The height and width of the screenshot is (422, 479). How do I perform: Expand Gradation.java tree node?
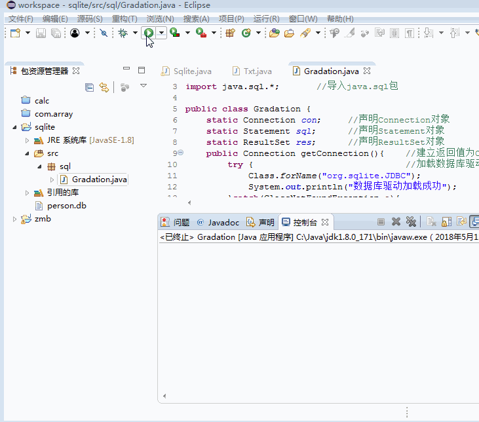point(52,180)
